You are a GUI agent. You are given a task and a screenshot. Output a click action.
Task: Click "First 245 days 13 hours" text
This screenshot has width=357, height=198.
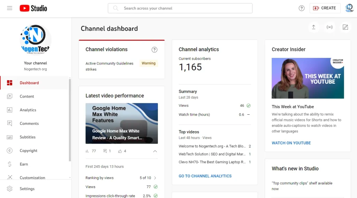pos(105,166)
